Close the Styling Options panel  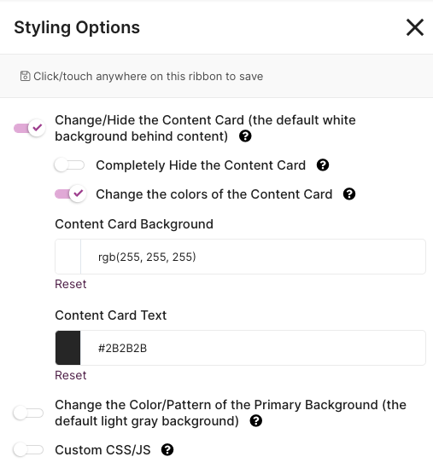pos(414,27)
